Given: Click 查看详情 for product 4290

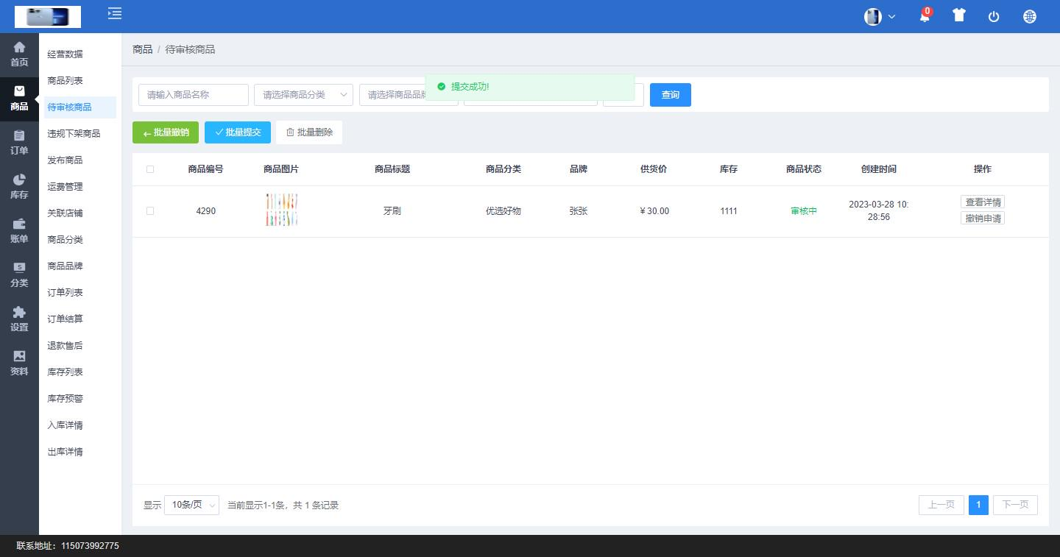Looking at the screenshot, I should click(983, 202).
